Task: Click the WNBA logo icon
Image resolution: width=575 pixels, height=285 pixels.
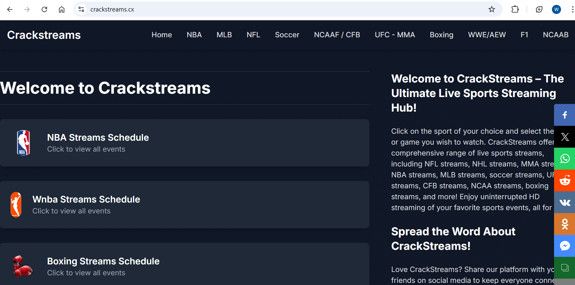Action: click(x=16, y=205)
